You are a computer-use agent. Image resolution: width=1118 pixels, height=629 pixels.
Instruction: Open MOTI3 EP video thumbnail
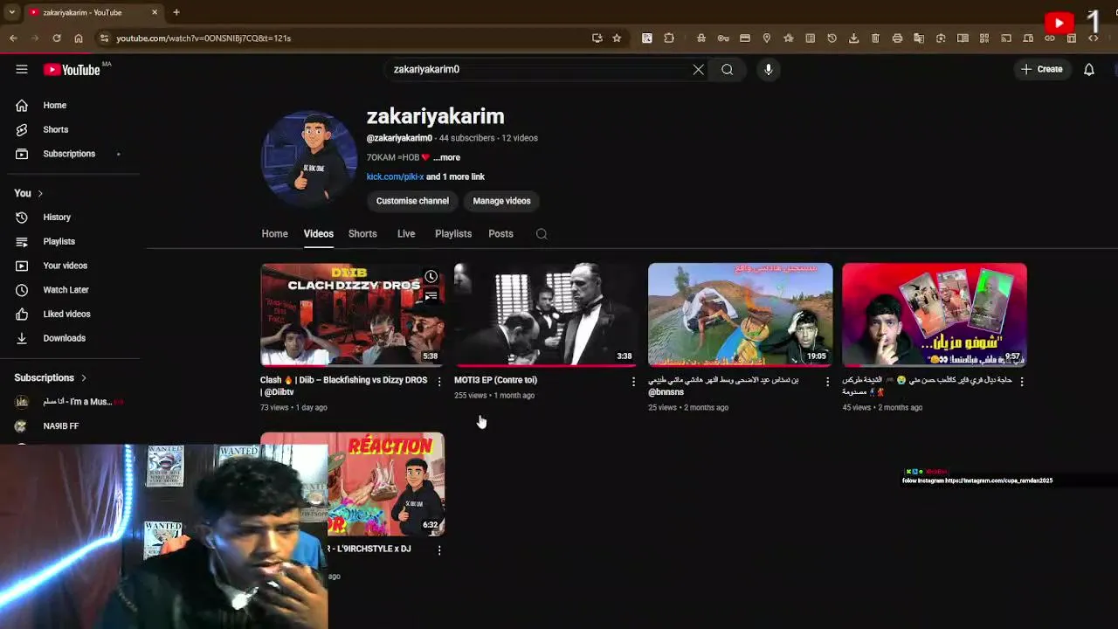pos(546,314)
